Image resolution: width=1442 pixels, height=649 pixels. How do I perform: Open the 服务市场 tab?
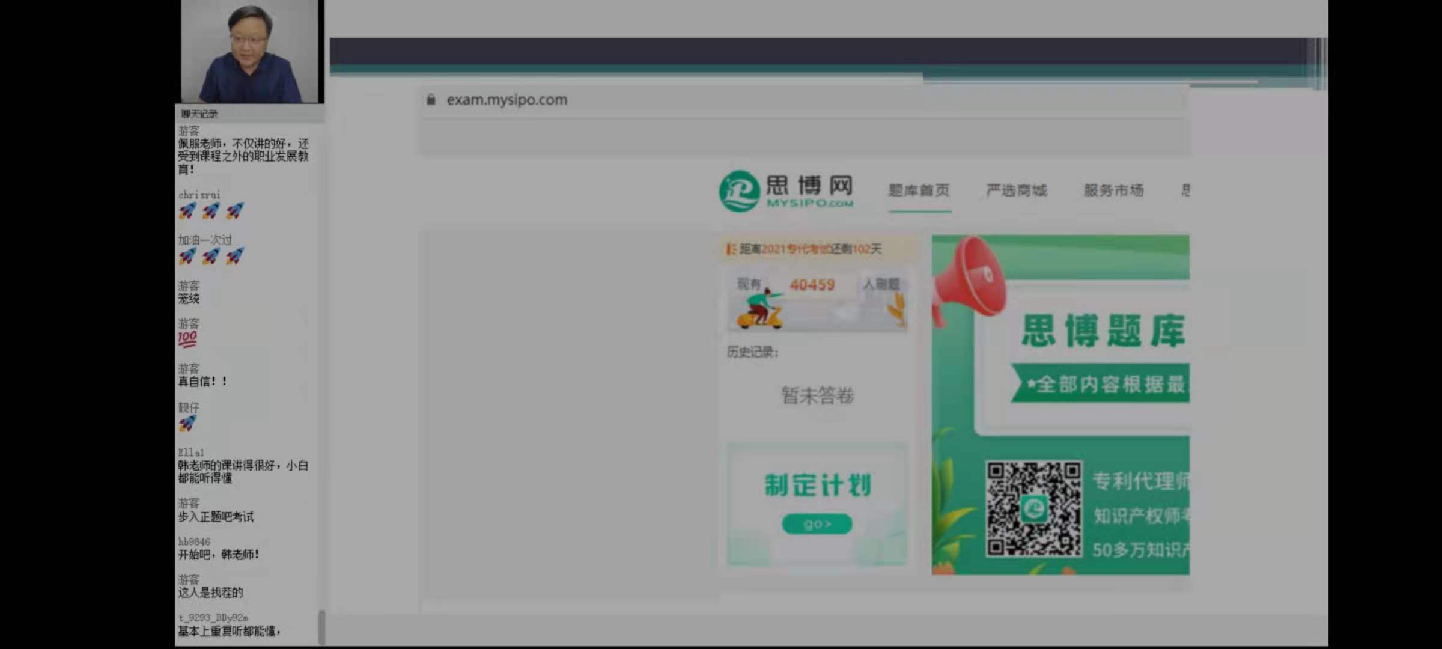[x=1113, y=190]
